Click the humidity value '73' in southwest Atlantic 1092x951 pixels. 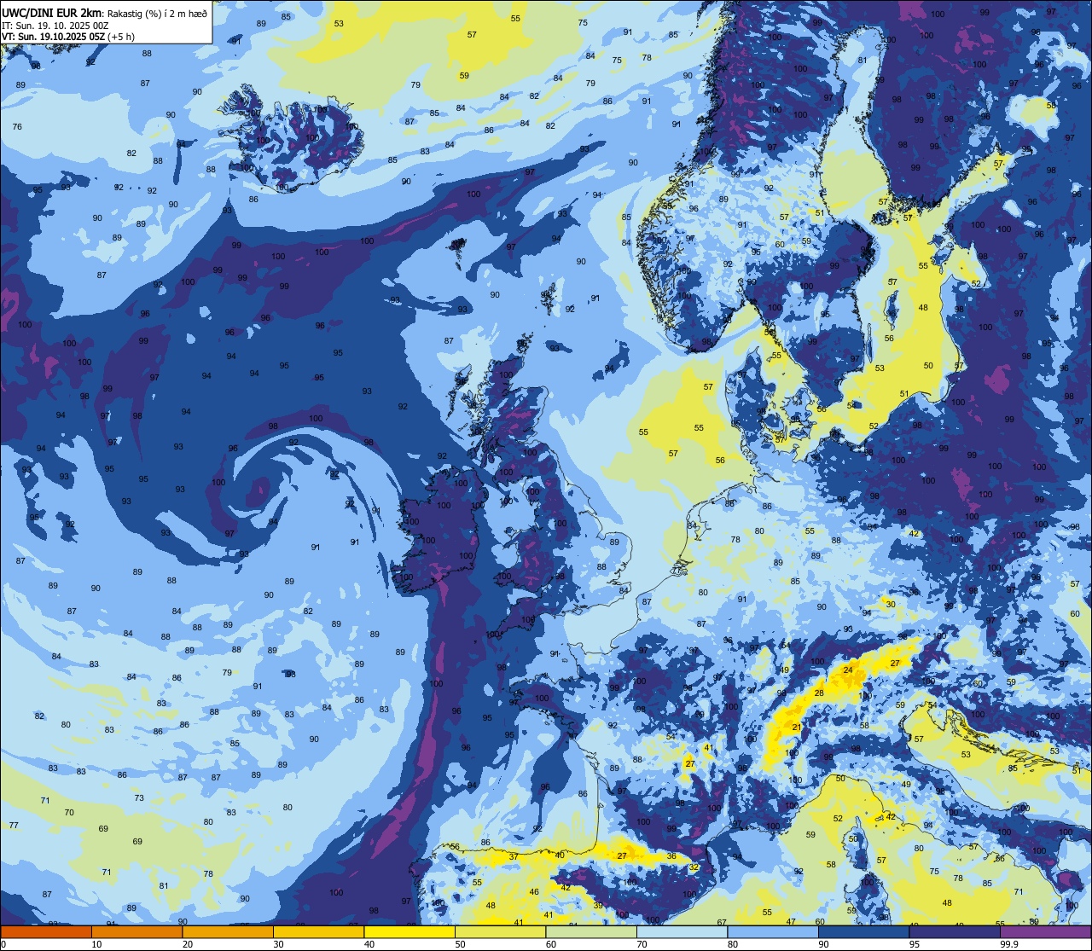coord(139,798)
